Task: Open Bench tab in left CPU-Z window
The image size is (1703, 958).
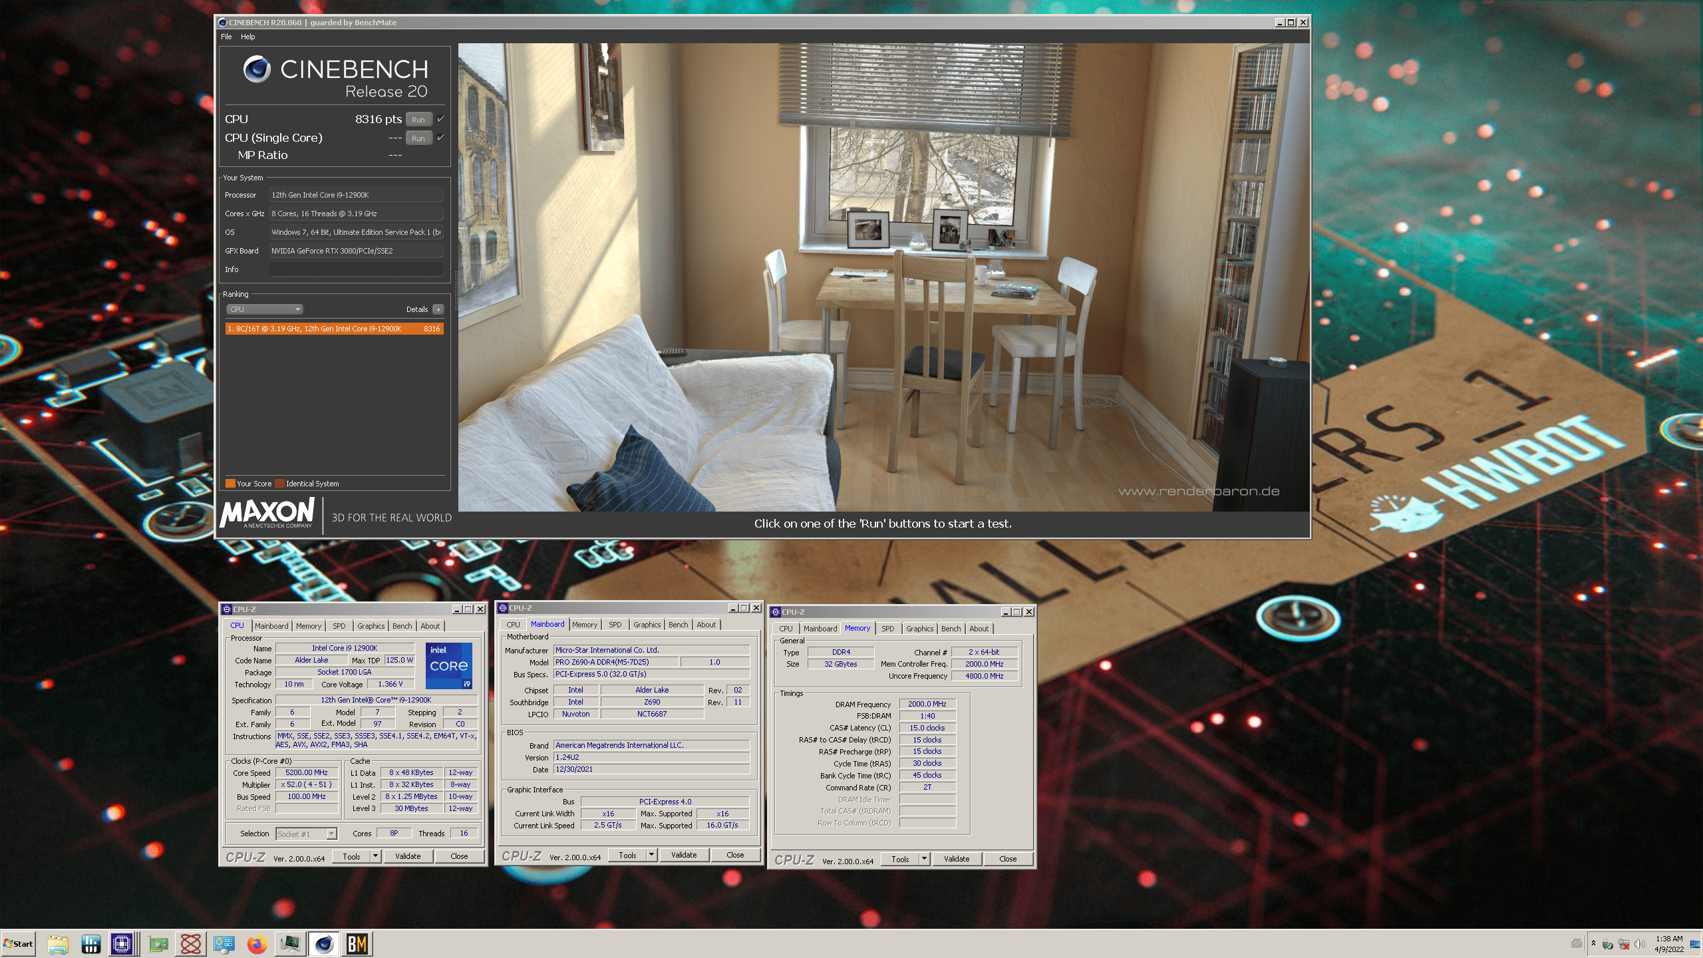Action: click(402, 626)
